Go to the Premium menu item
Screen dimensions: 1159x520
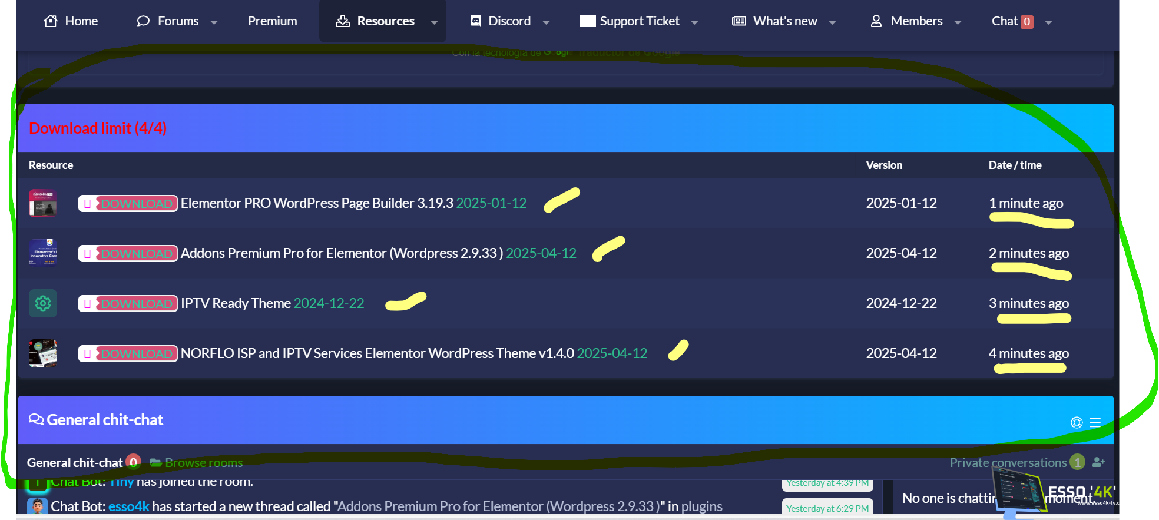point(272,21)
